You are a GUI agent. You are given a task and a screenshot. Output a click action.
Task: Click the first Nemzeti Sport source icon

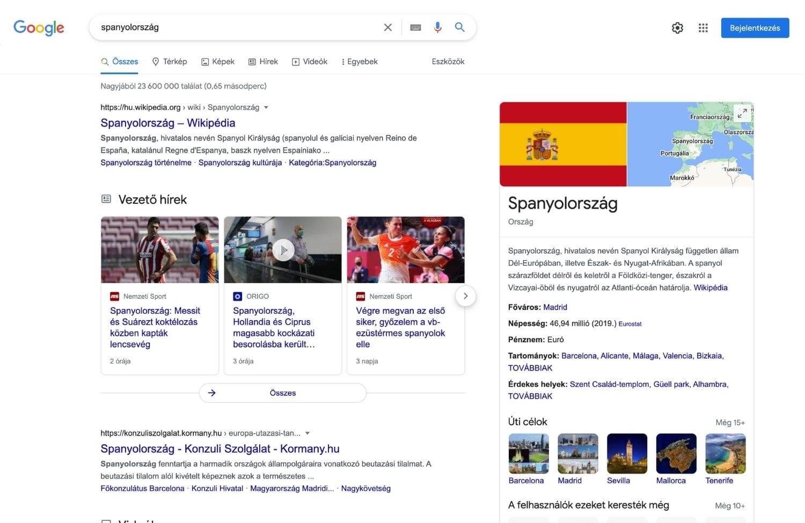[114, 296]
